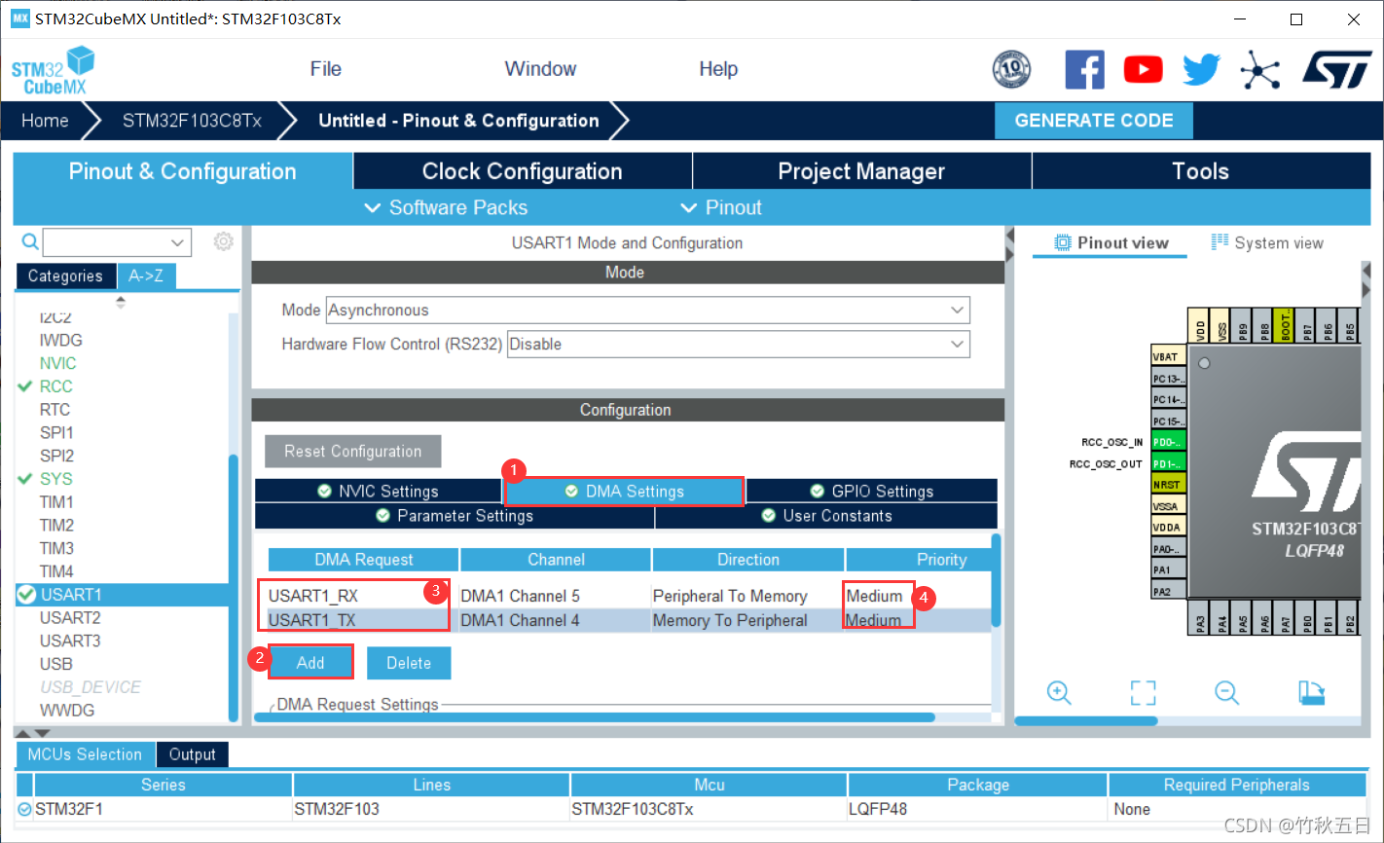
Task: Switch to A->Z tab
Action: (x=146, y=276)
